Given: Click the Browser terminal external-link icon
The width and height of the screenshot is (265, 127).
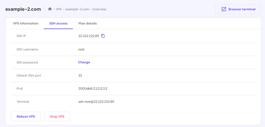Looking at the screenshot, I should click(224, 9).
